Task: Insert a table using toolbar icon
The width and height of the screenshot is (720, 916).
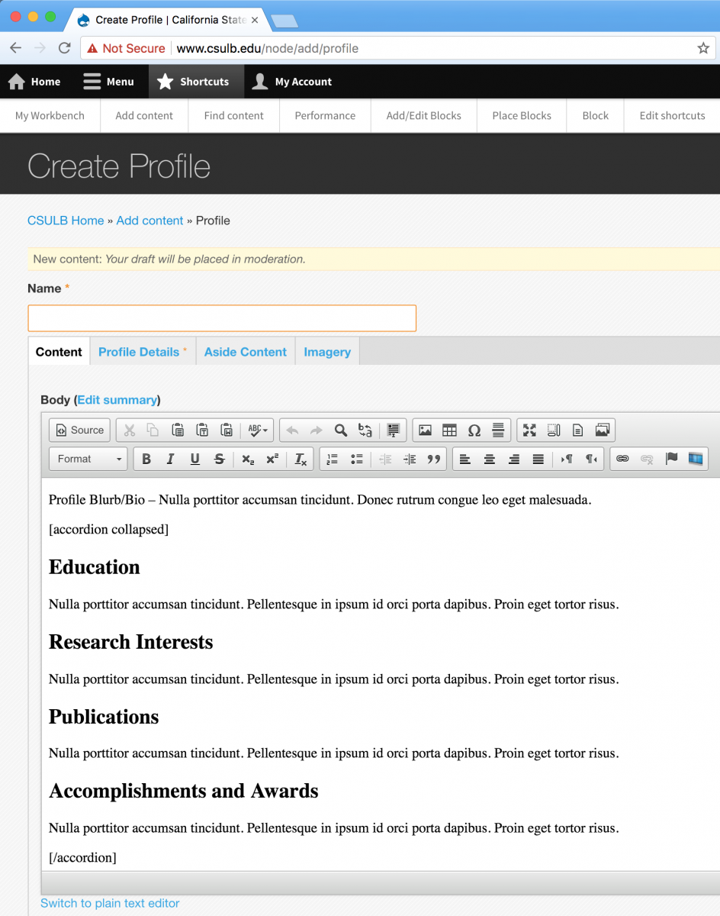Action: (x=449, y=431)
